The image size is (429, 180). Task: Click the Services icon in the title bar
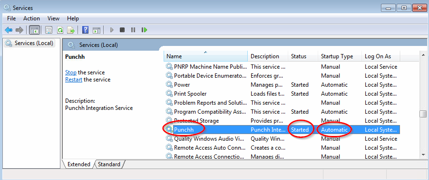pos(7,8)
